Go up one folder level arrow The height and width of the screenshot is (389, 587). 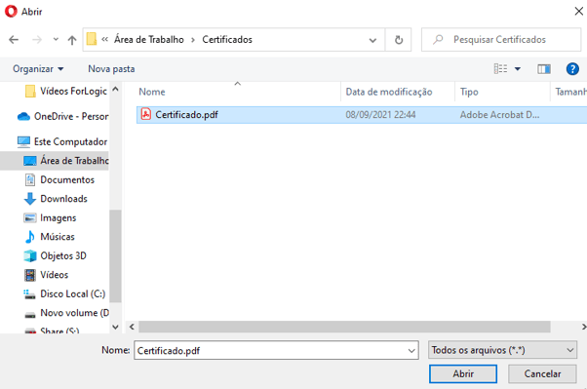[72, 40]
